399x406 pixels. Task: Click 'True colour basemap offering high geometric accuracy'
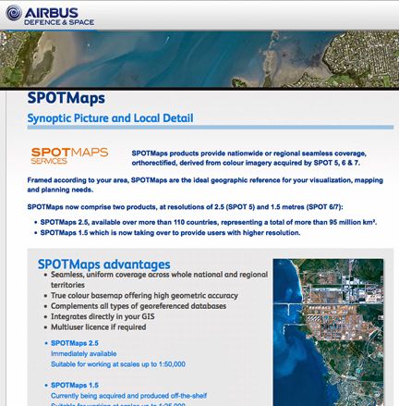144,296
